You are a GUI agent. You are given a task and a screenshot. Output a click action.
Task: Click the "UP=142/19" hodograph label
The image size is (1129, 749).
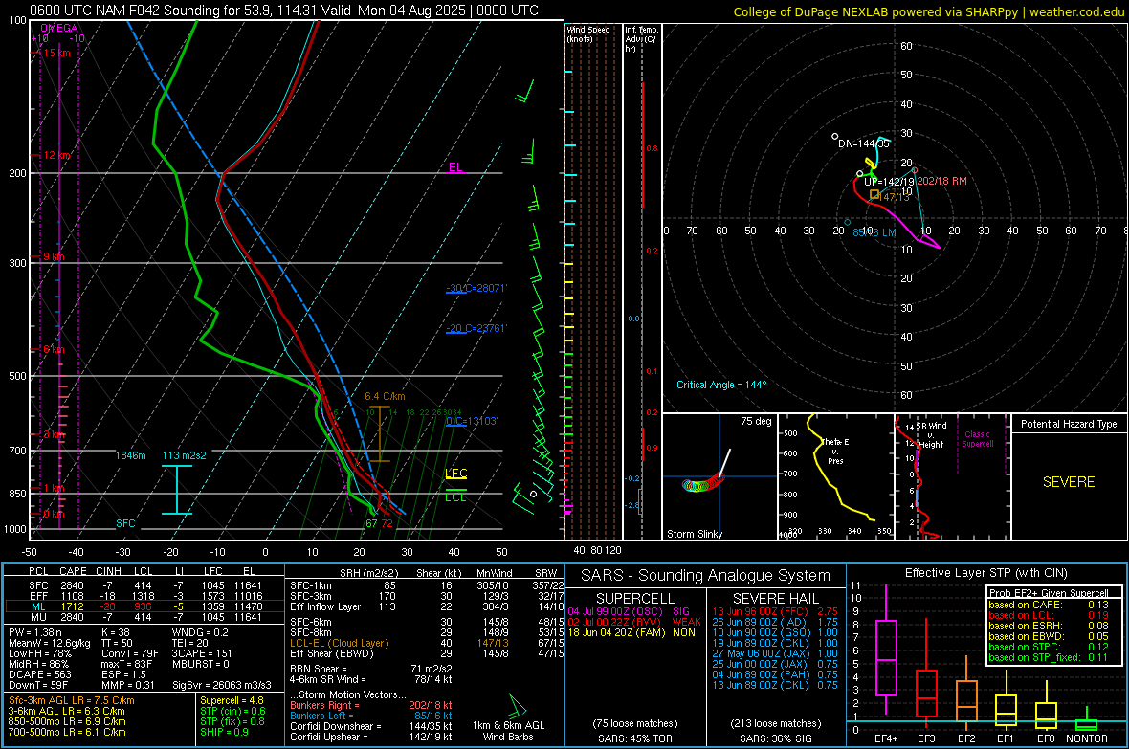click(x=889, y=182)
